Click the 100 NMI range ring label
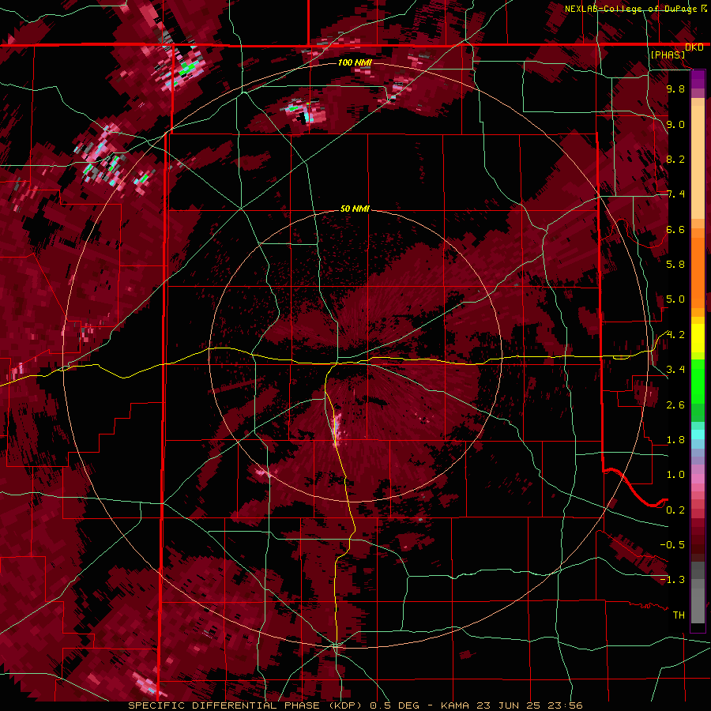 click(355, 62)
